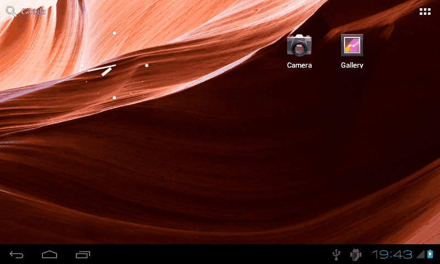Tap the 19:43 clock in status bar
Image resolution: width=440 pixels, height=264 pixels.
coord(392,255)
